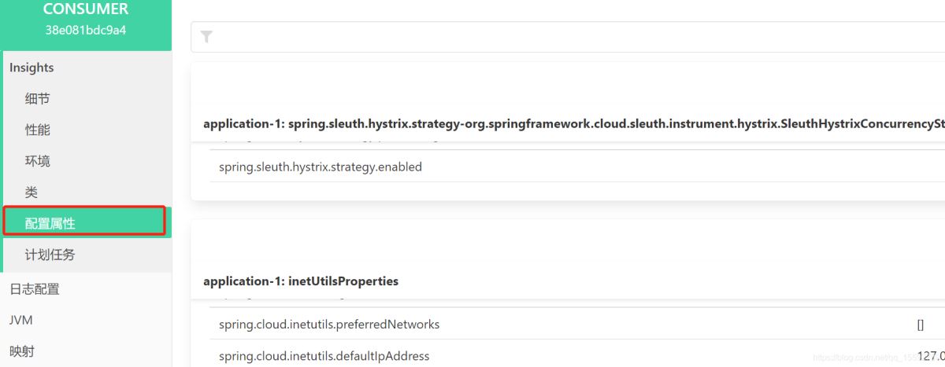Select the highlighted 配置属性 menu item

[x=50, y=223]
